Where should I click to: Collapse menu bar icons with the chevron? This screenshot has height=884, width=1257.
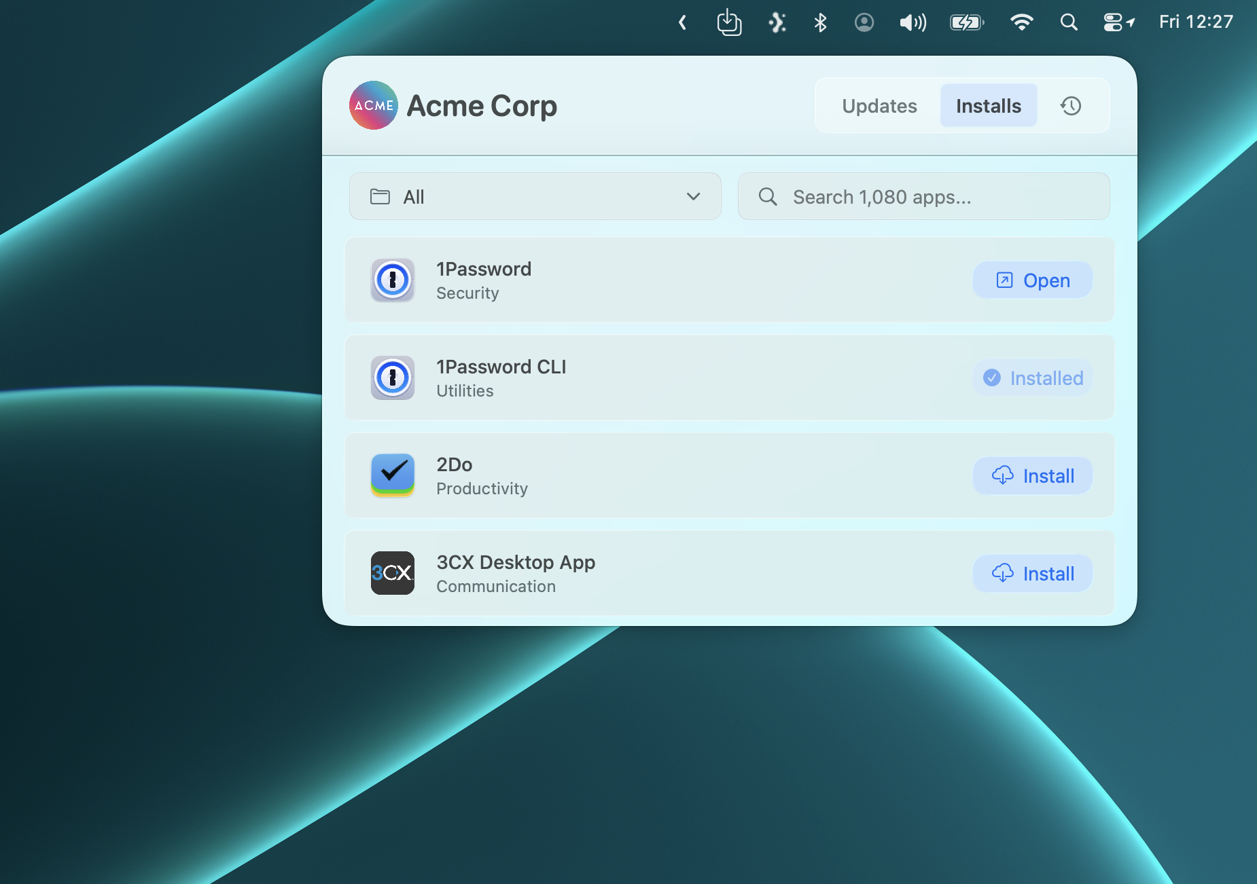[x=683, y=22]
